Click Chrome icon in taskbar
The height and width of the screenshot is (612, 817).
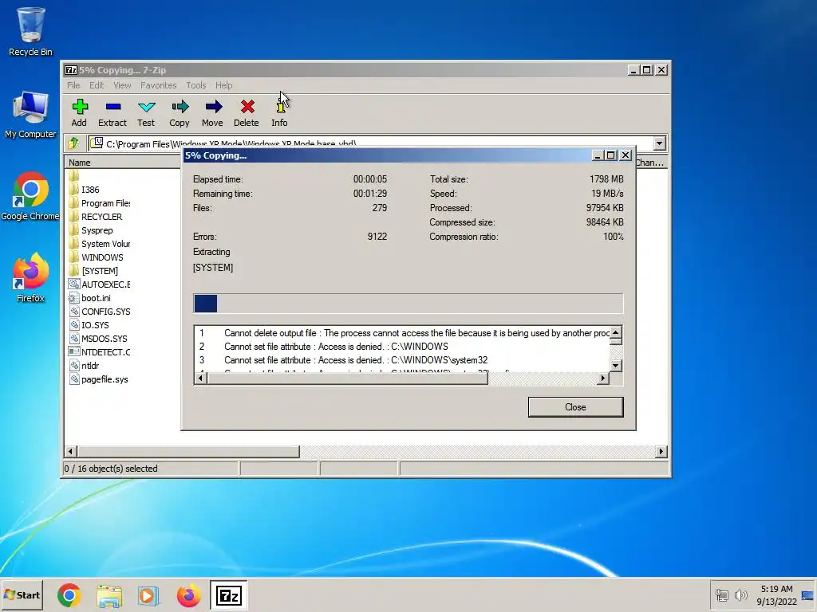point(69,595)
